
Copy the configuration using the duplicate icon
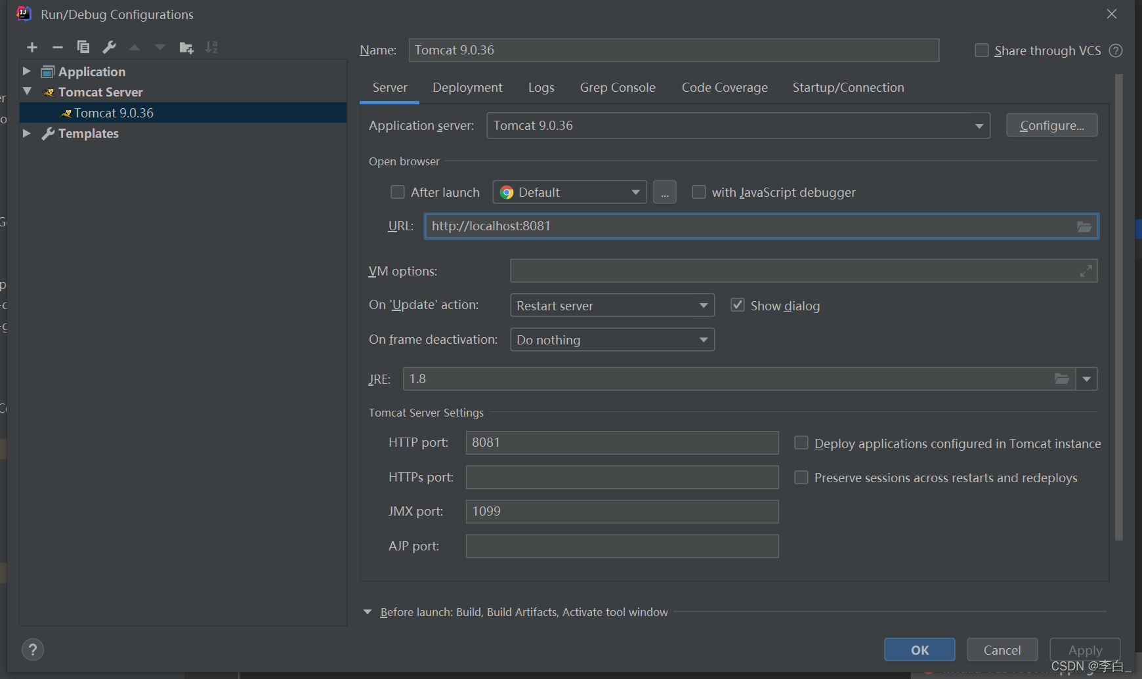(x=83, y=47)
